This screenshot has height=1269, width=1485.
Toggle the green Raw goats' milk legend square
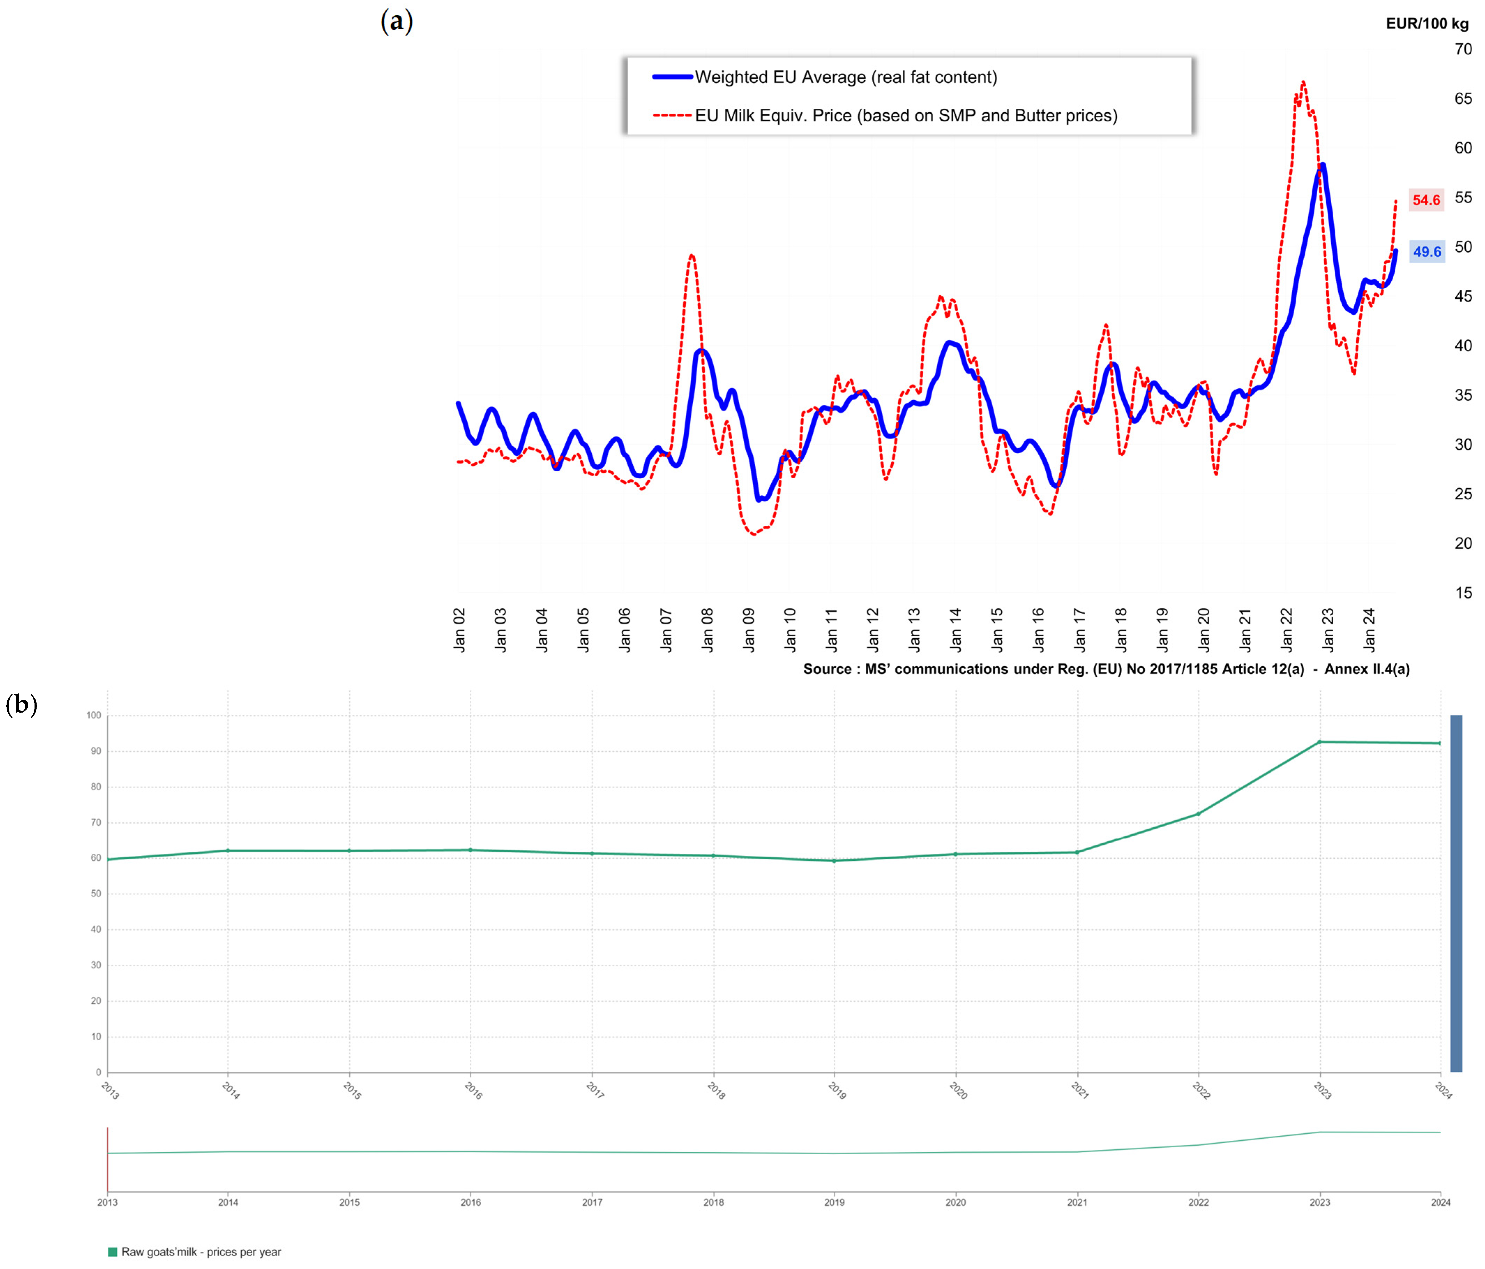pos(113,1252)
